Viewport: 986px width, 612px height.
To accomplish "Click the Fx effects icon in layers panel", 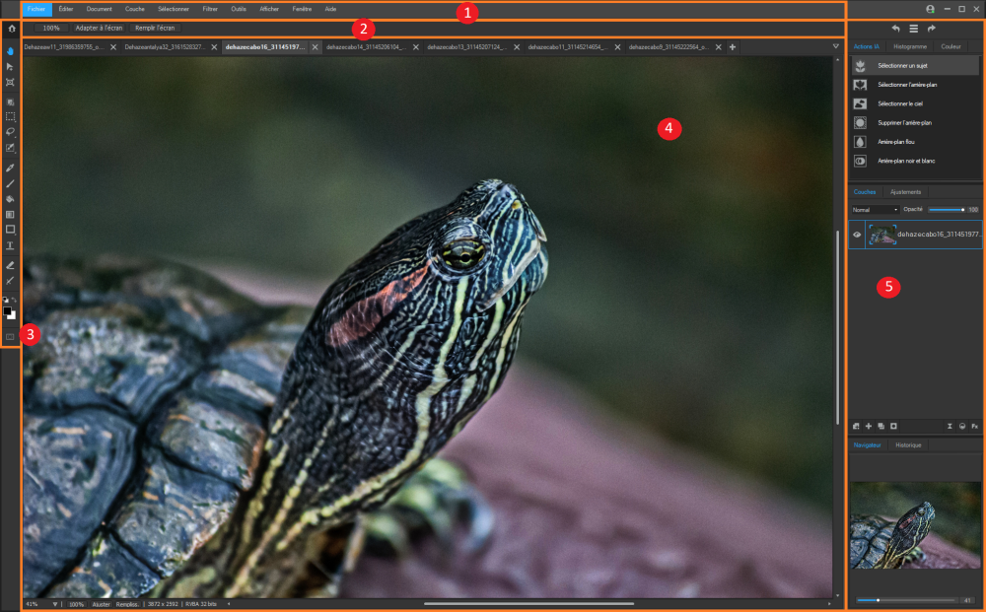I will (975, 426).
